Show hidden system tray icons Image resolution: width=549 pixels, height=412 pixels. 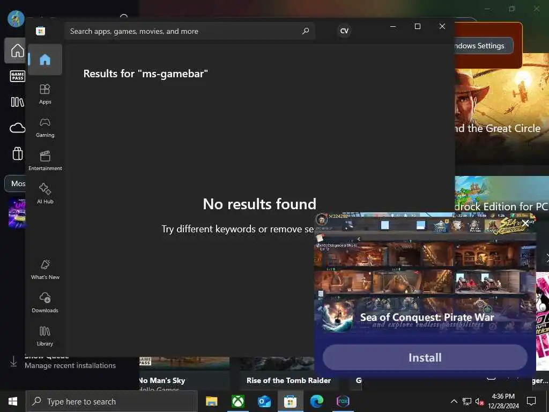pos(454,401)
